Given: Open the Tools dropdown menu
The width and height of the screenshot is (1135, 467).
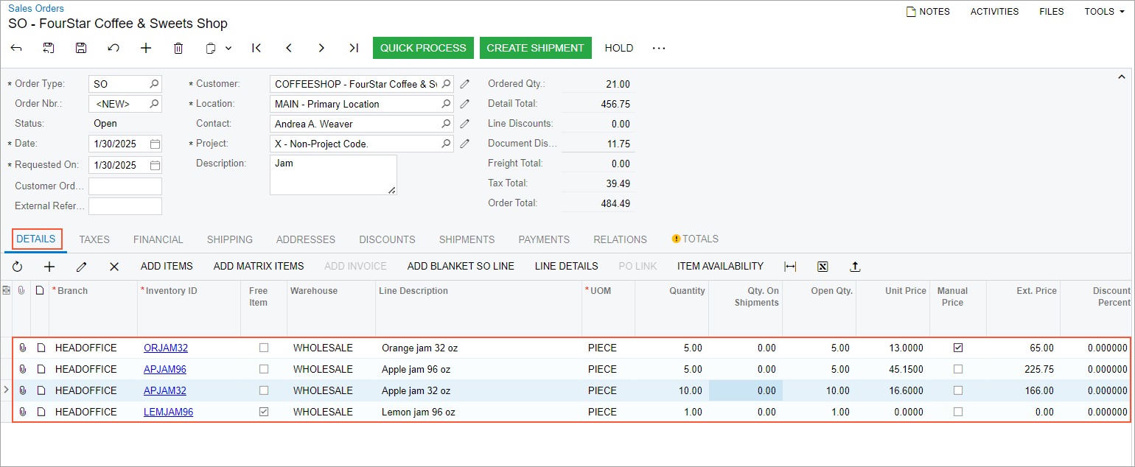Looking at the screenshot, I should pyautogui.click(x=1108, y=12).
